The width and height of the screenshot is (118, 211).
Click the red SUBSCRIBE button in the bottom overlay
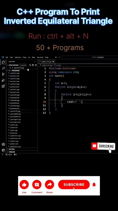tap(74, 185)
